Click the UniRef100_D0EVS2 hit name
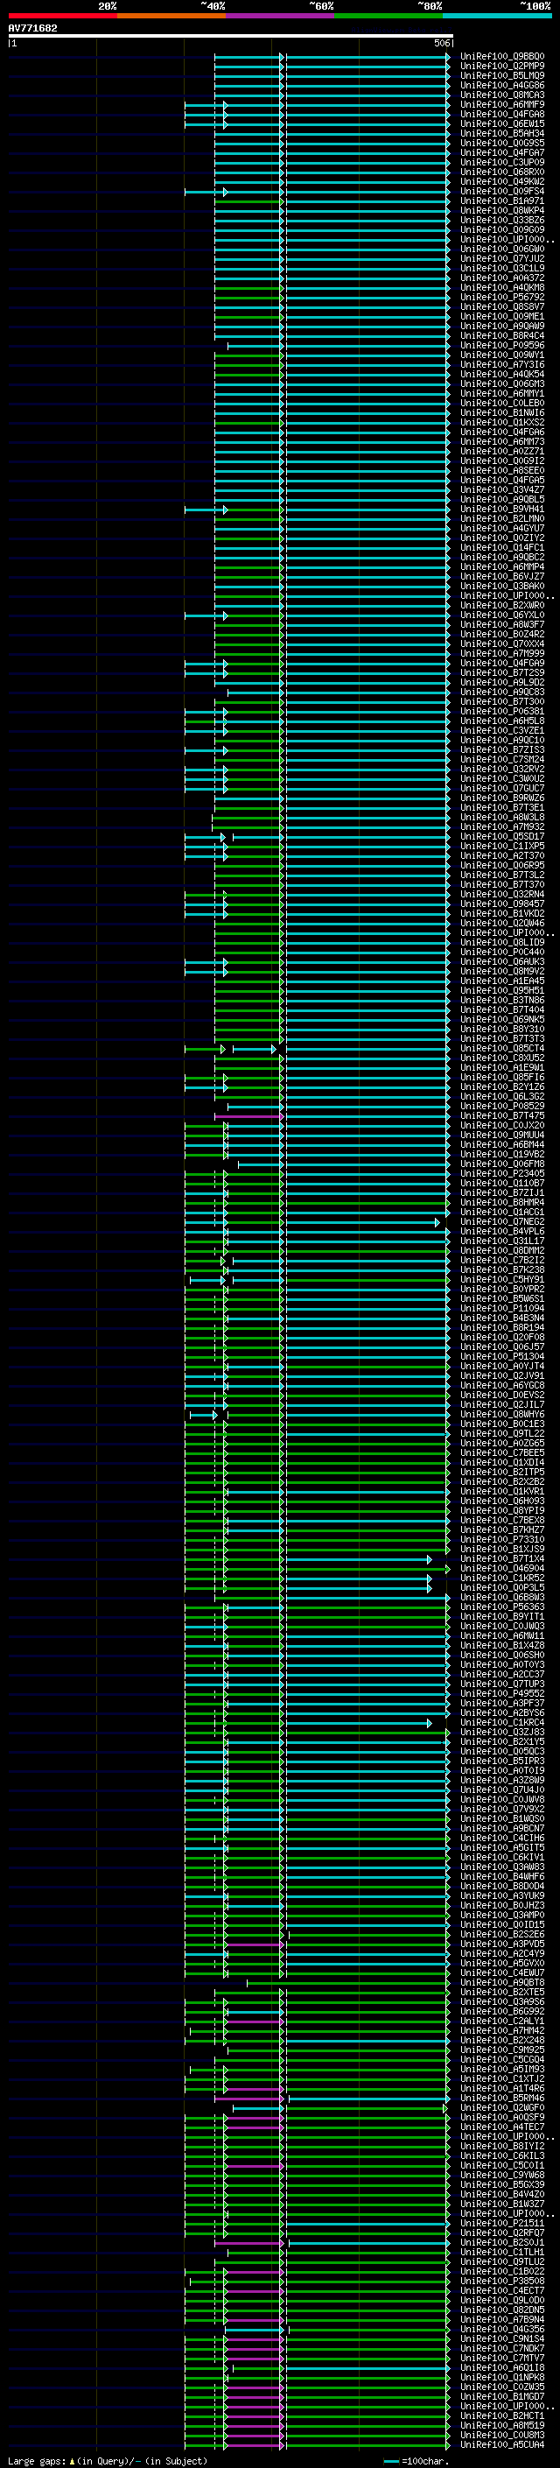 [x=502, y=1395]
